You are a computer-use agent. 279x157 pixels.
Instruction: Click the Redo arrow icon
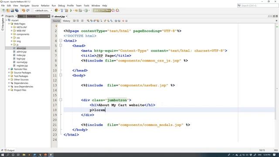(x=28, y=10)
